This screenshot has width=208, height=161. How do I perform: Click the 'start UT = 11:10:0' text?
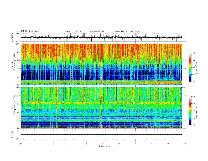pos(127,32)
